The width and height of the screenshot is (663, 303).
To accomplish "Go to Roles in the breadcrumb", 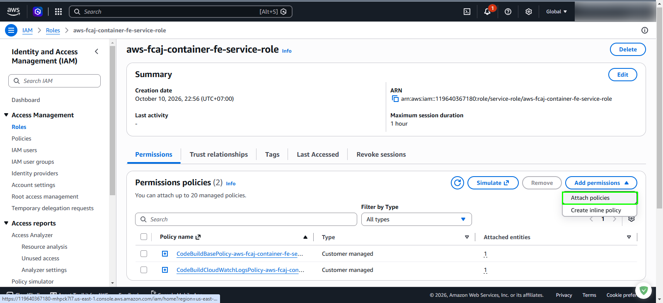I will point(53,30).
